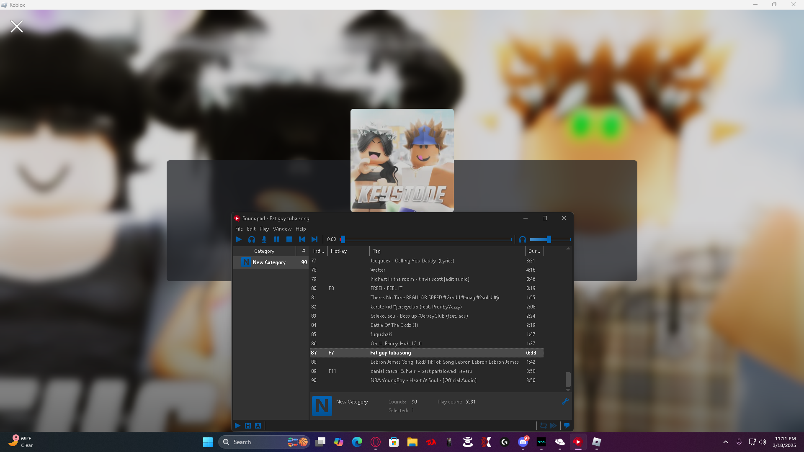Screen dimensions: 804x452
Task: Open Opera browser from taskbar
Action: tap(376, 442)
